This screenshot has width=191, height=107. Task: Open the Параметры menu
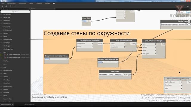(x=39, y=4)
